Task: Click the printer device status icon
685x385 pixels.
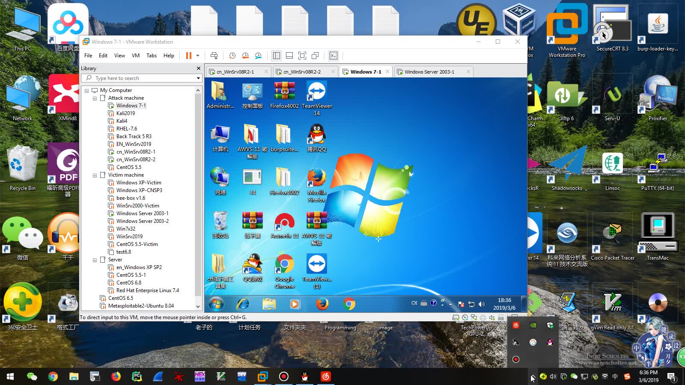Action: (483, 317)
